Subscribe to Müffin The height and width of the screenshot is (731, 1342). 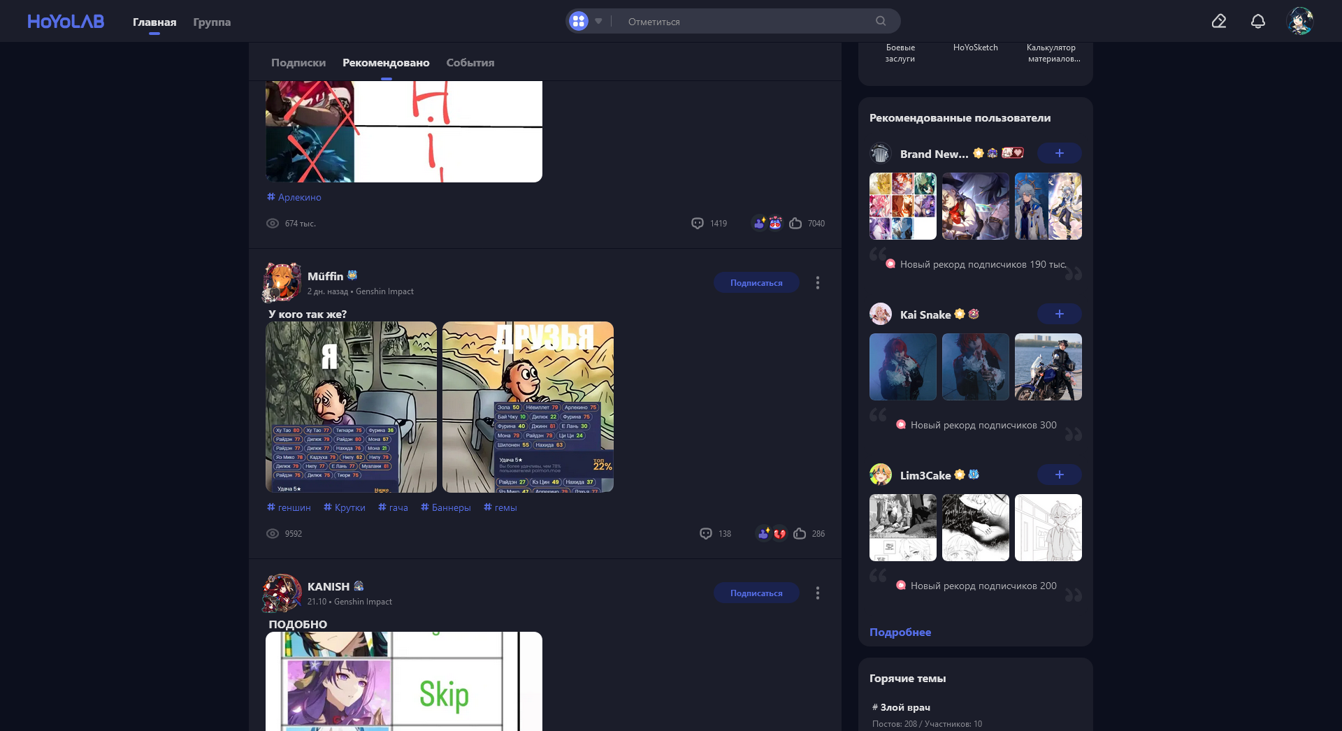756,283
